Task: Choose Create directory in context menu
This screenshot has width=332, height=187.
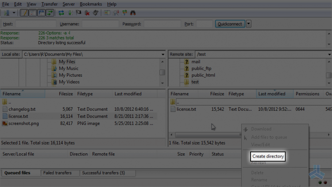Action: [268, 156]
